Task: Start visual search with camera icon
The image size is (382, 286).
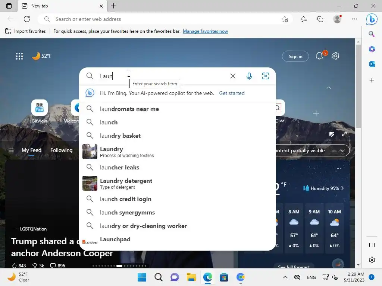Action: (266, 76)
